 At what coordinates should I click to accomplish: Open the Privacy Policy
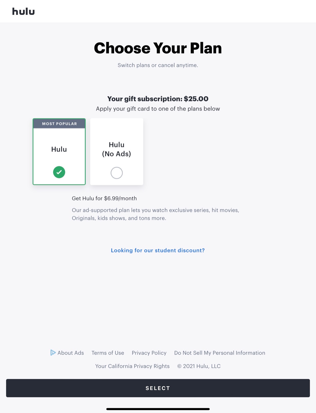tap(149, 353)
